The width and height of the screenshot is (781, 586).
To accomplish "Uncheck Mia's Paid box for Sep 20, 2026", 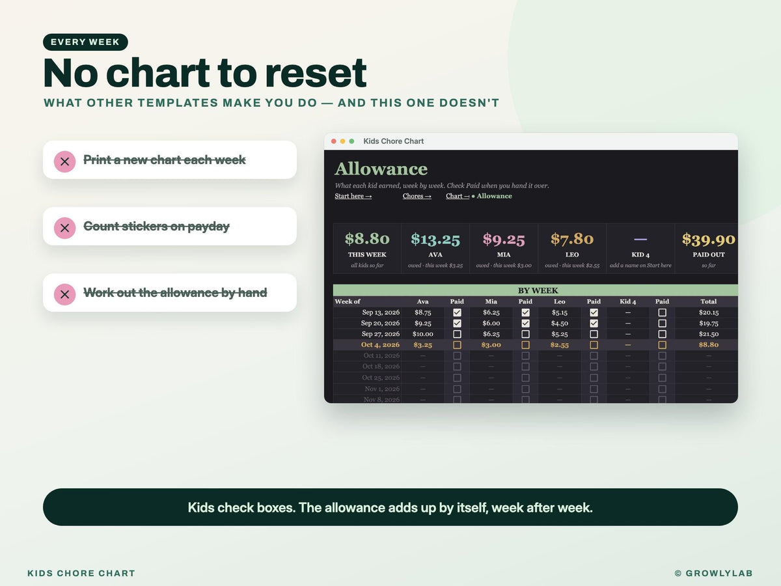I will point(525,324).
